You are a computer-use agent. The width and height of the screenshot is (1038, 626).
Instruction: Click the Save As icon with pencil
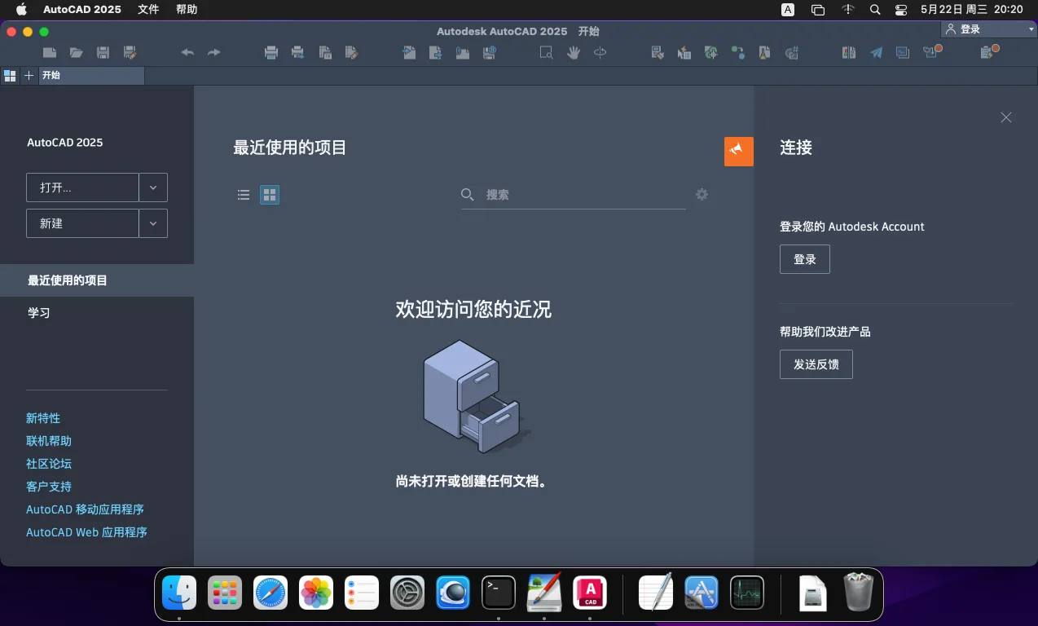coord(130,53)
